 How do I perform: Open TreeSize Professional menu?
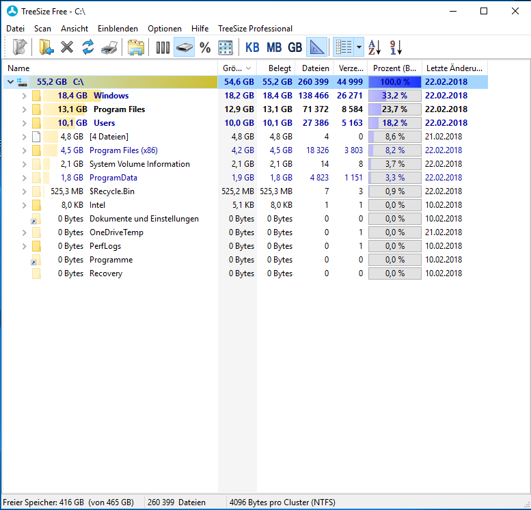[255, 29]
